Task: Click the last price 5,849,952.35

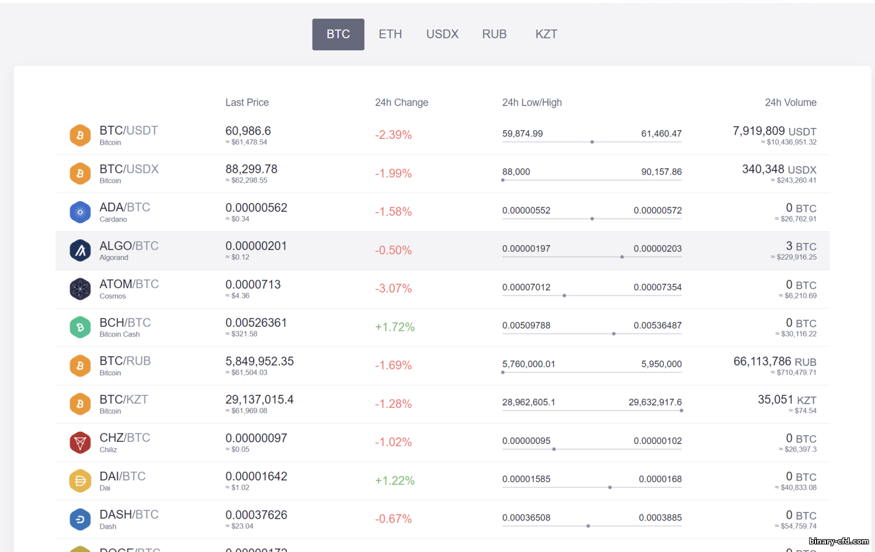Action: (260, 361)
